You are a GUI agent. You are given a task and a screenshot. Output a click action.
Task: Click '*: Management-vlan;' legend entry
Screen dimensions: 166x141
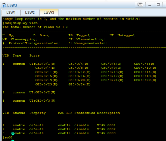pos(88,43)
